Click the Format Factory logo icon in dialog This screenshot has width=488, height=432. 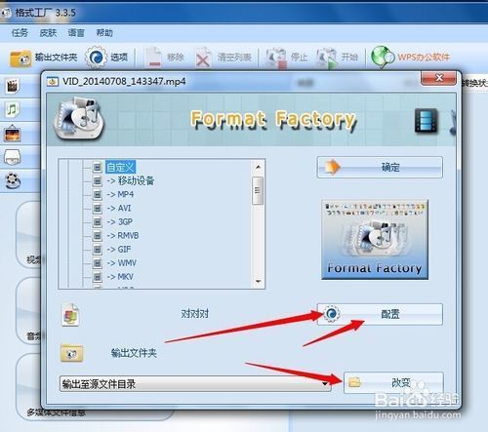[x=79, y=118]
